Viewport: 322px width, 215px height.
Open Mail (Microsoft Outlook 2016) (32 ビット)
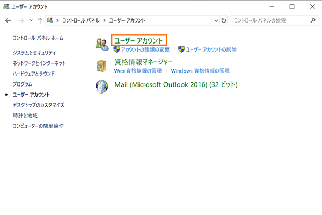(176, 84)
